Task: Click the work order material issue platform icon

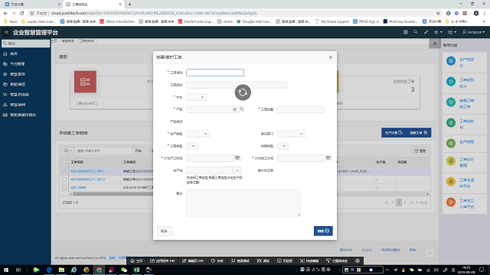Action: (451, 182)
